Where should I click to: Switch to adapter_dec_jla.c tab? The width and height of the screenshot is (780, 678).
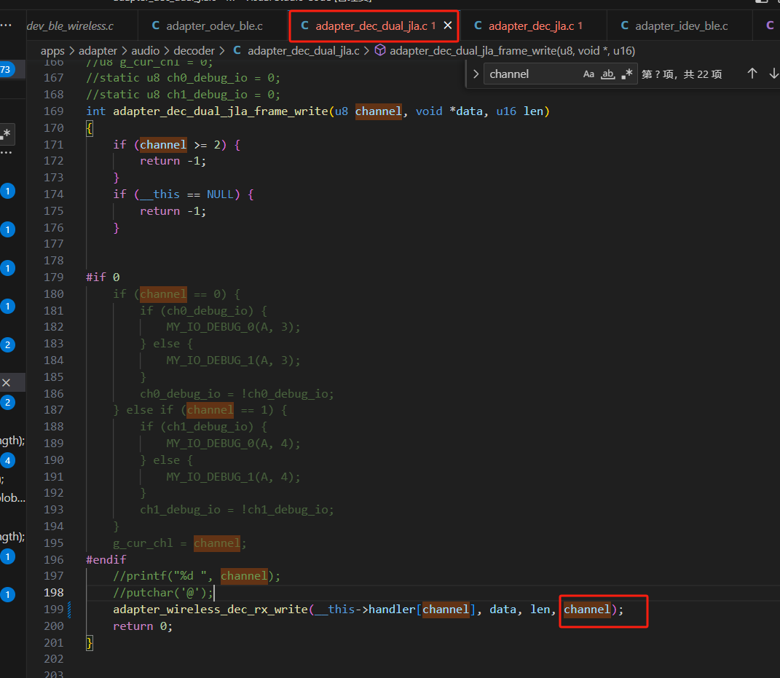point(529,26)
